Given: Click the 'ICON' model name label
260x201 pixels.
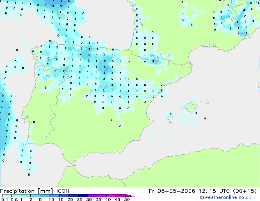Looking at the screenshot, I should tap(63, 191).
